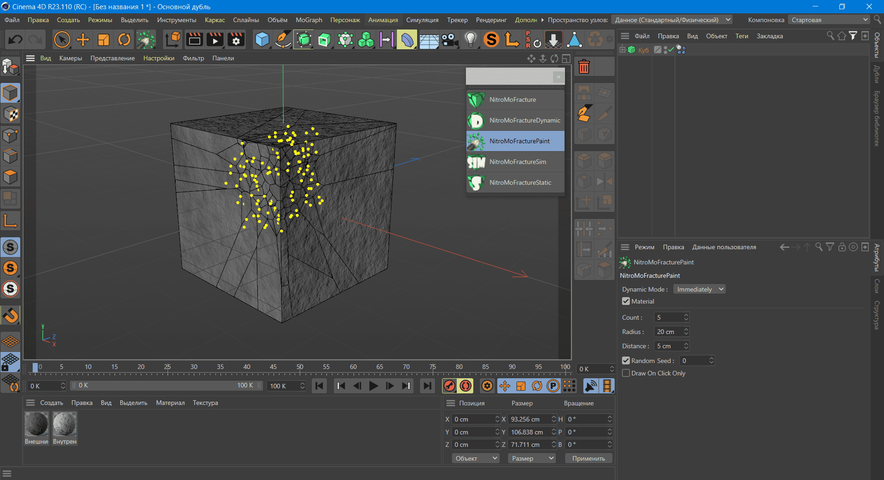The image size is (884, 480).
Task: Open Object Manager Теги menu
Action: [x=742, y=36]
